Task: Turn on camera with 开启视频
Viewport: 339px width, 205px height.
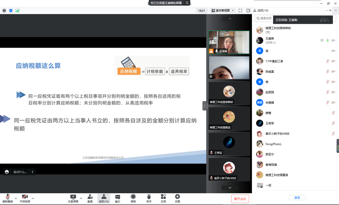Action: click(25, 197)
